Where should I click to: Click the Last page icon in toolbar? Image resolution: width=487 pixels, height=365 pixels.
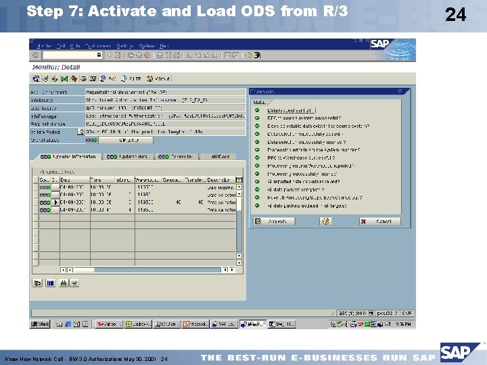click(214, 55)
